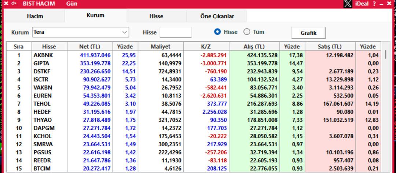Viewport: 396px width, 173px height.
Task: Click the table's vertical scrollbar thumb
Action: [x=386, y=55]
